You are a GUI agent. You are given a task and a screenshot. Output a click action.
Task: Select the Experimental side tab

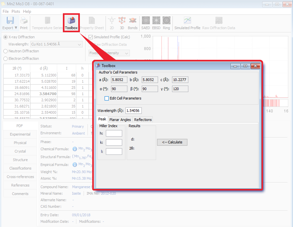tap(20, 134)
